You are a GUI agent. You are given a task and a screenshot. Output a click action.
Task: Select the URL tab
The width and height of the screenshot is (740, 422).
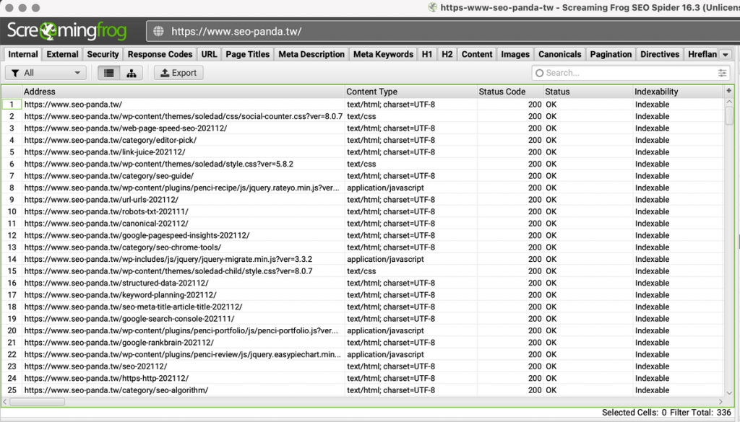click(x=209, y=54)
